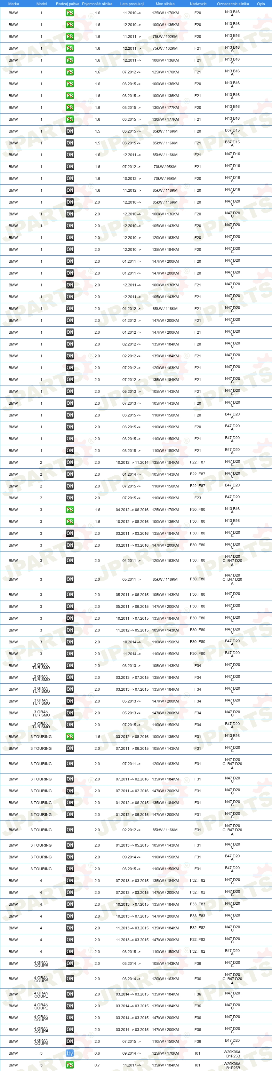
Task: Select the I01 body cell in the Hy row
Action: [198, 1053]
